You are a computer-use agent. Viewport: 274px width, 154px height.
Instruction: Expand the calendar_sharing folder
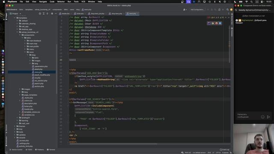17,24
